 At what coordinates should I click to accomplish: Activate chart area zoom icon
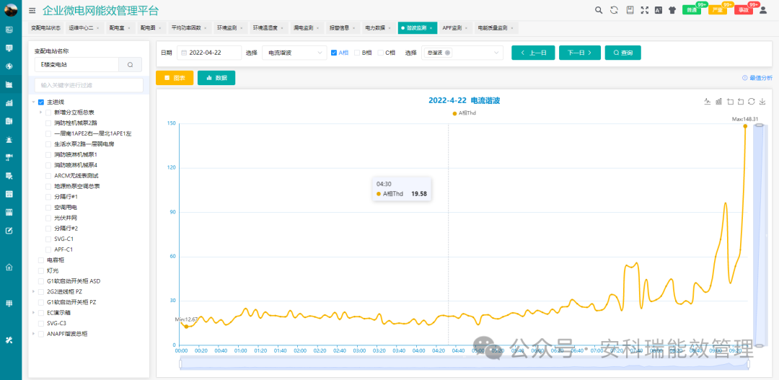click(730, 102)
